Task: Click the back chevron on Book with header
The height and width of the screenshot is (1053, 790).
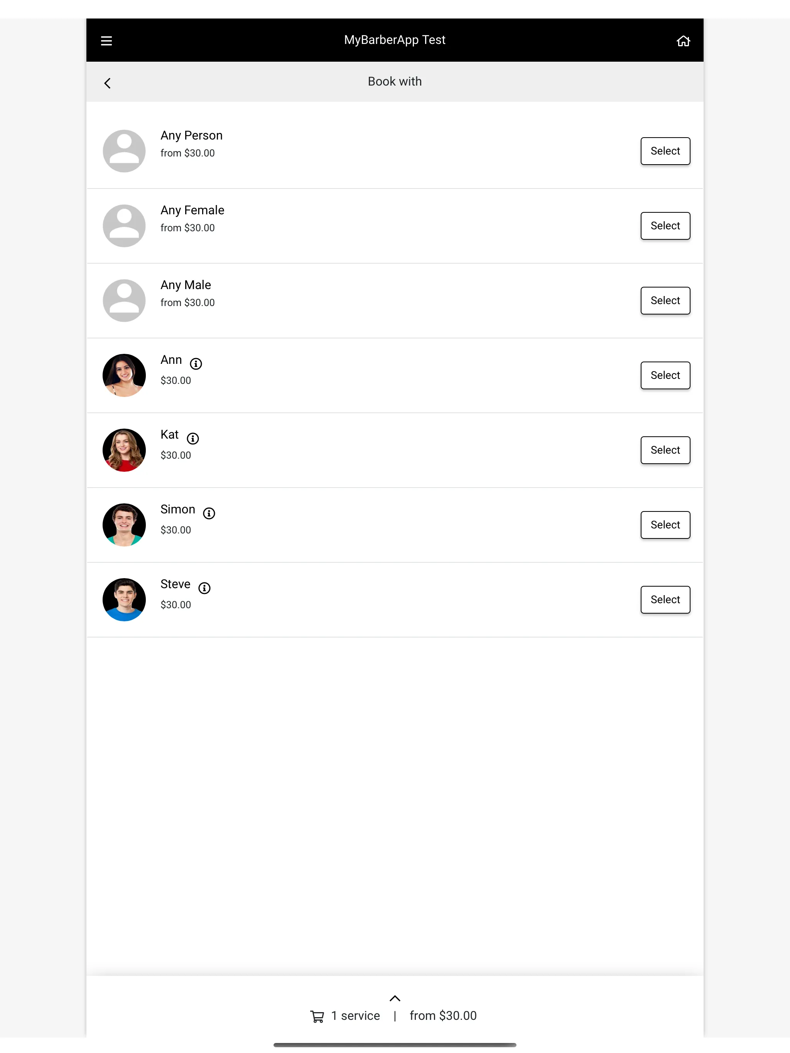Action: coord(108,81)
